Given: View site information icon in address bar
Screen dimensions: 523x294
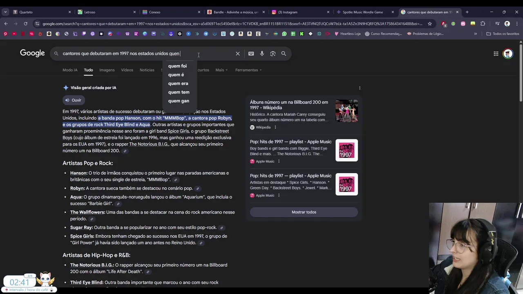Looking at the screenshot, I should pos(37,24).
